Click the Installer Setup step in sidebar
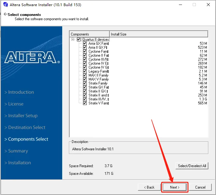 (21, 116)
